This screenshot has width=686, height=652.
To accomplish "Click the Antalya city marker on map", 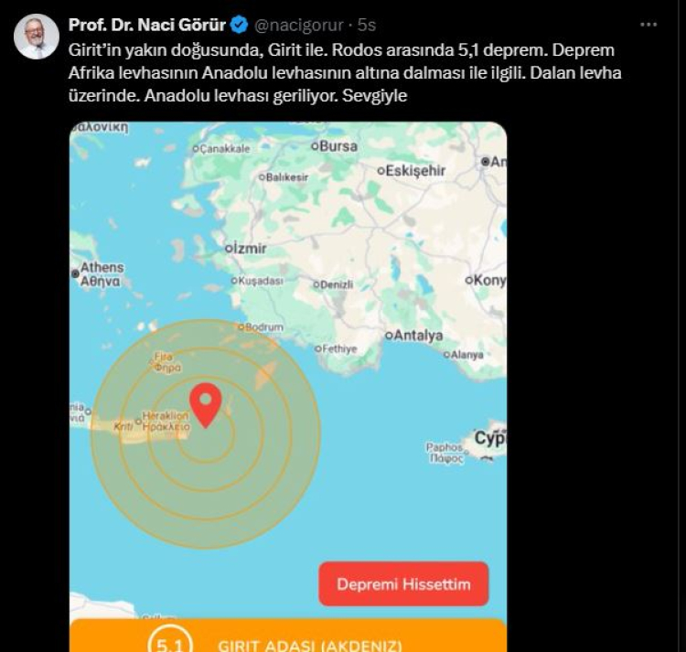I will pyautogui.click(x=389, y=336).
